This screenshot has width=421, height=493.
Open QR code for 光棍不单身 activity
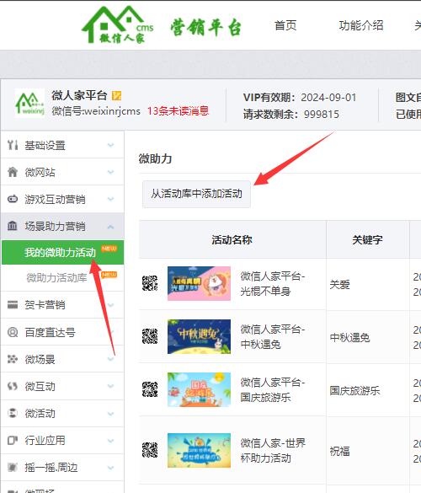pyautogui.click(x=150, y=283)
